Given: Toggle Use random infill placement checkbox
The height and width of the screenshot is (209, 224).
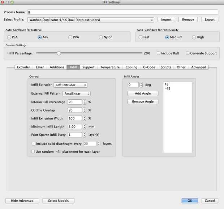Looking at the screenshot, I should pos(33,152).
